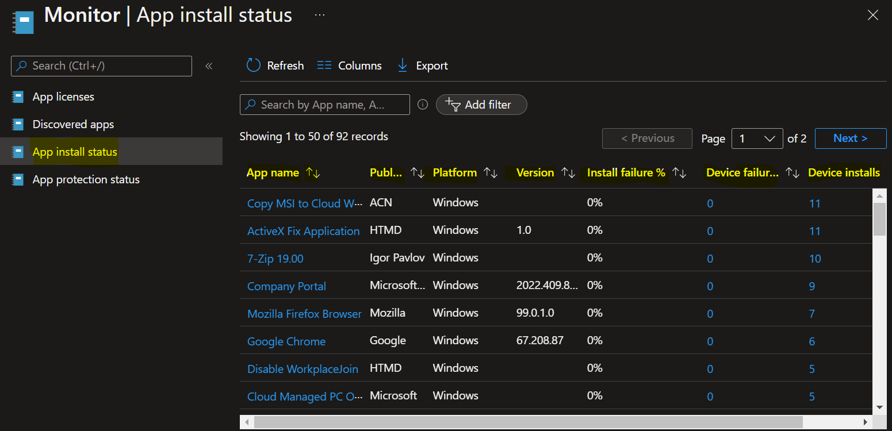
Task: Click the scroll right arrow below the table
Action: coord(866,422)
